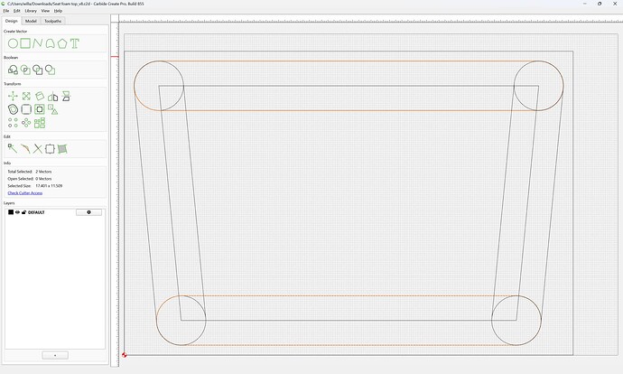Open the Rotate transform tool

pos(40,96)
